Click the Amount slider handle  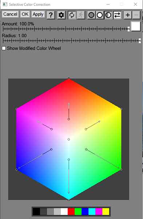129,29
